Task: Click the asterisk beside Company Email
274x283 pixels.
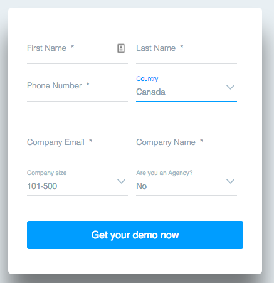Action: click(x=91, y=141)
